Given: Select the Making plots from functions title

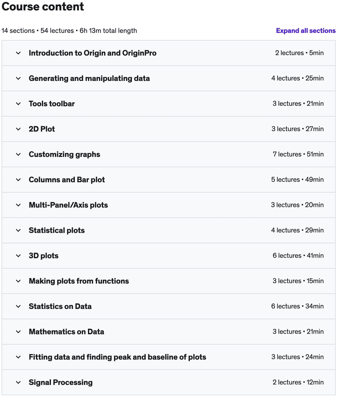Looking at the screenshot, I should pos(79,281).
